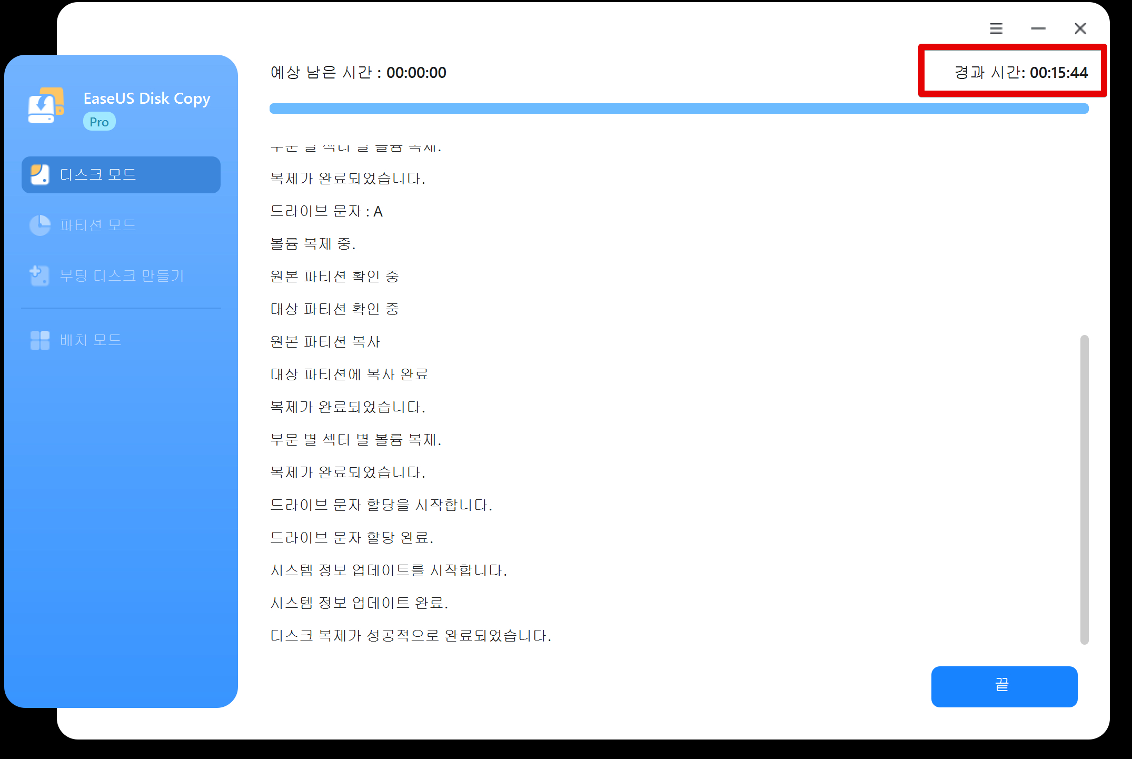Open the hamburger menu icon
This screenshot has height=759, width=1132.
click(x=996, y=28)
